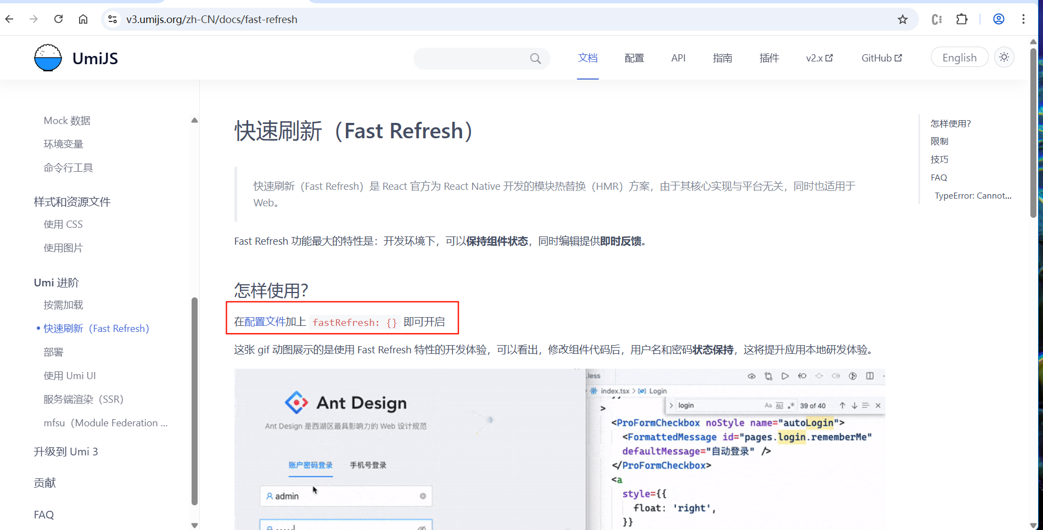Follow the 配置文件 link in the text
The image size is (1043, 530).
[265, 322]
